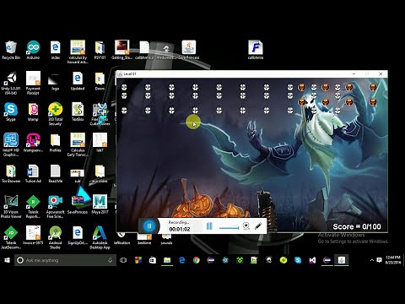The image size is (405, 304).
Task: Toggle the webcam icon in the recorder toolbar
Action: [246, 225]
